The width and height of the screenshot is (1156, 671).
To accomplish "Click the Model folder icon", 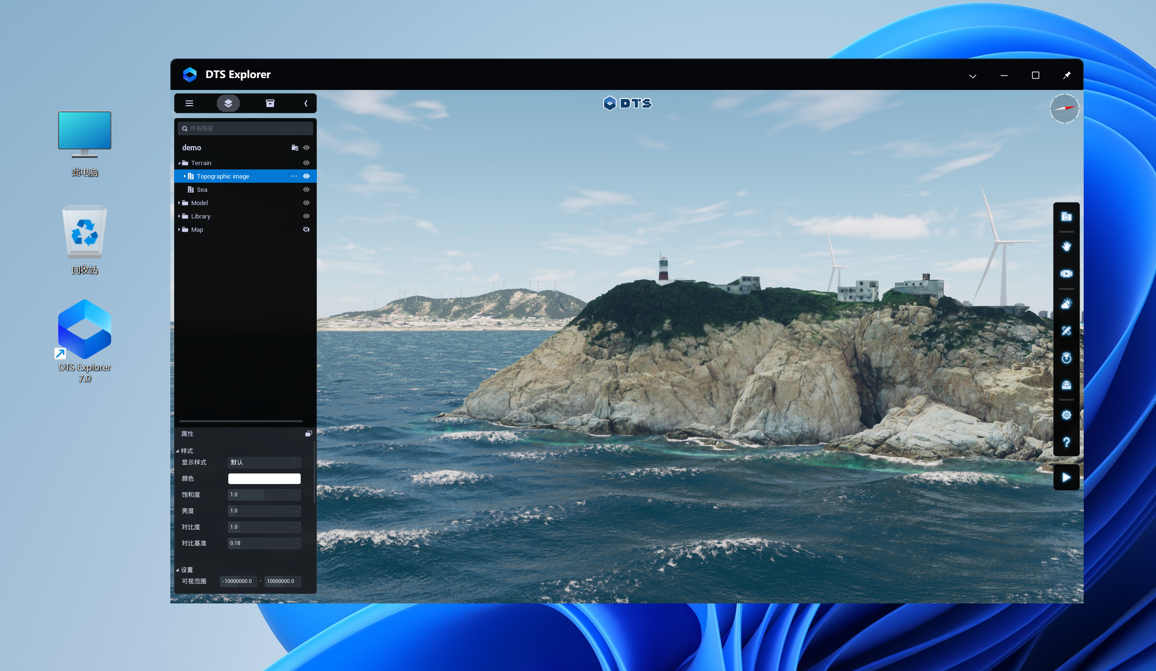I will pyautogui.click(x=185, y=203).
